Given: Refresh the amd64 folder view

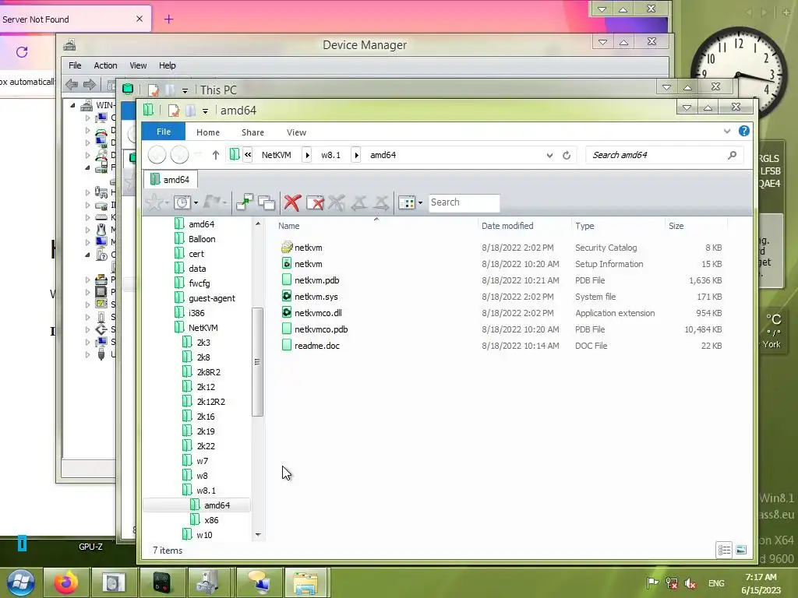Looking at the screenshot, I should coord(567,155).
